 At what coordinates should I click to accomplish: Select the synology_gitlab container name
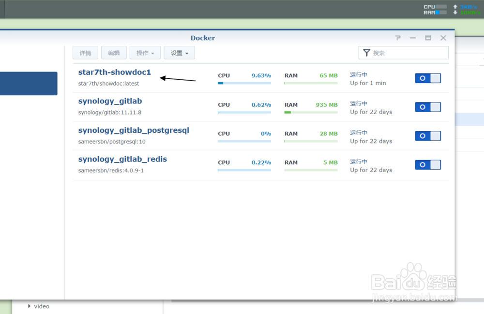[x=110, y=101]
